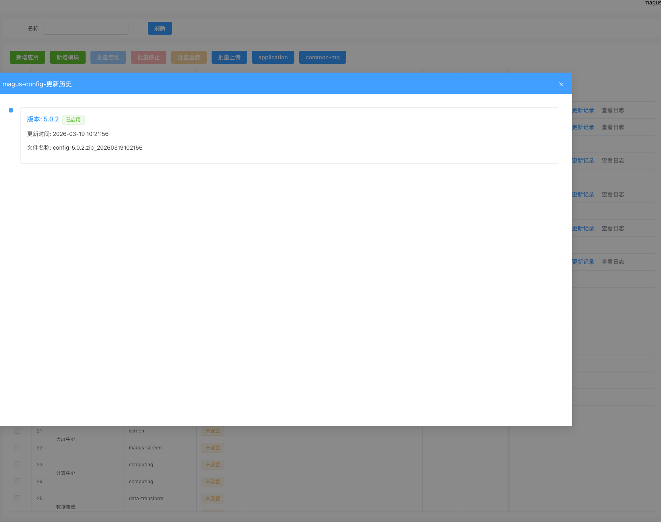Close the magus-config update history dialog
Screen dimensions: 661x522
click(x=561, y=84)
